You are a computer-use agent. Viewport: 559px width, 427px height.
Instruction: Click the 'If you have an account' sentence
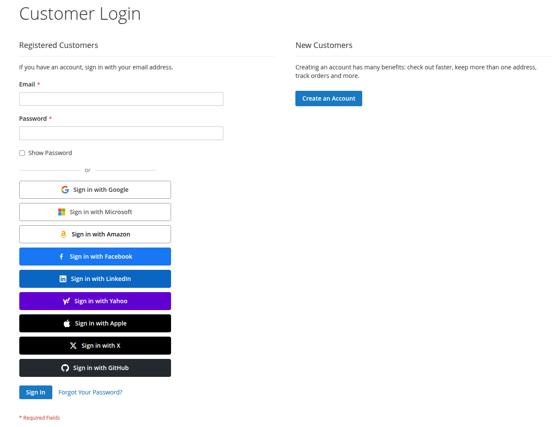point(96,67)
